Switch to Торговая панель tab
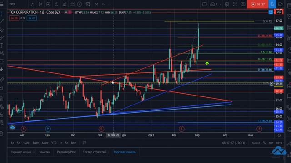291x163 pixels. 125,152
